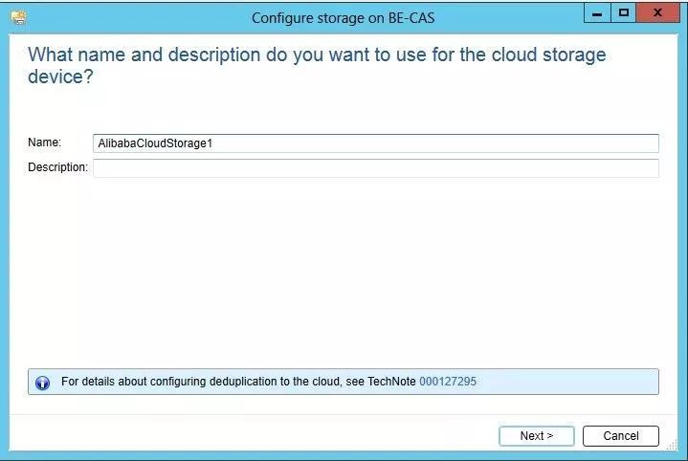This screenshot has height=461, width=688.
Task: Click 'Configure storage on BE-CAS' title
Action: coord(344,18)
